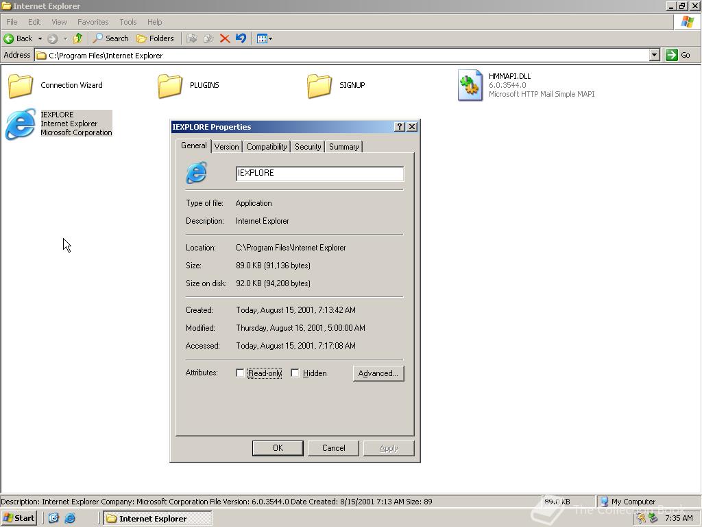The image size is (702, 527).
Task: Select the PLUGINS folder icon
Action: click(170, 85)
